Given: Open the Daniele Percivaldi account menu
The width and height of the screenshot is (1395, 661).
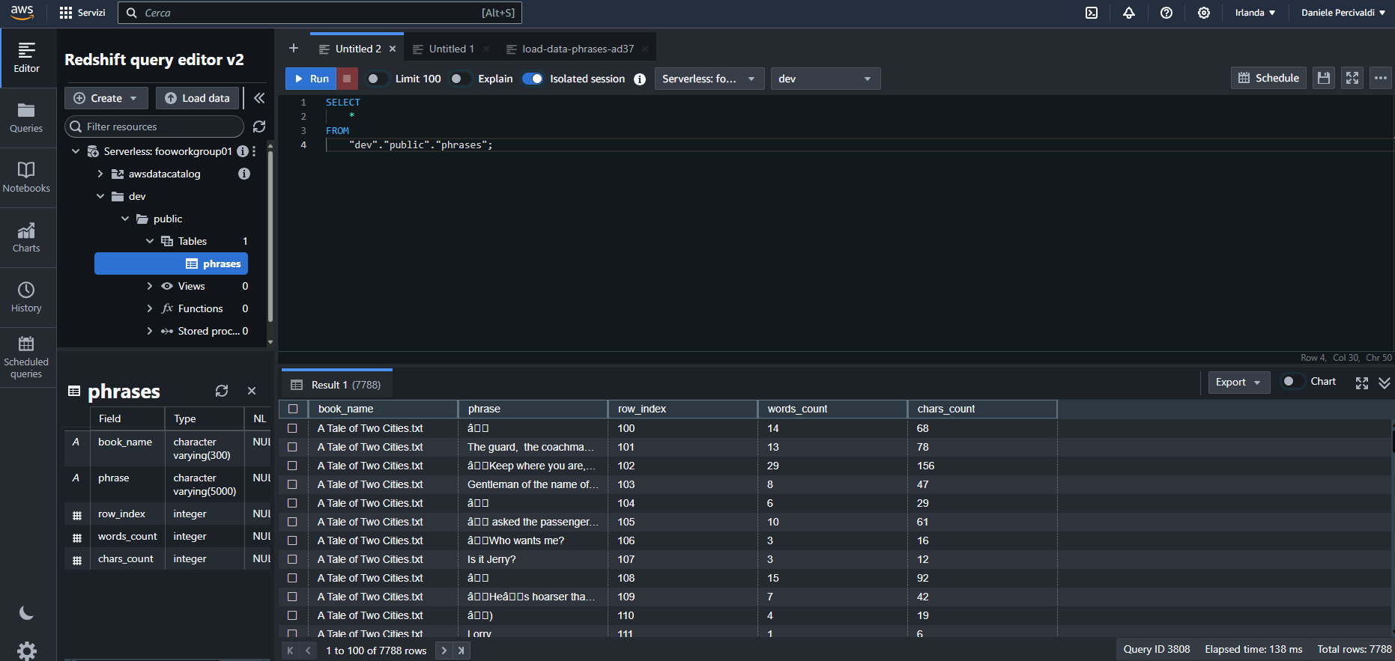Looking at the screenshot, I should (x=1343, y=13).
